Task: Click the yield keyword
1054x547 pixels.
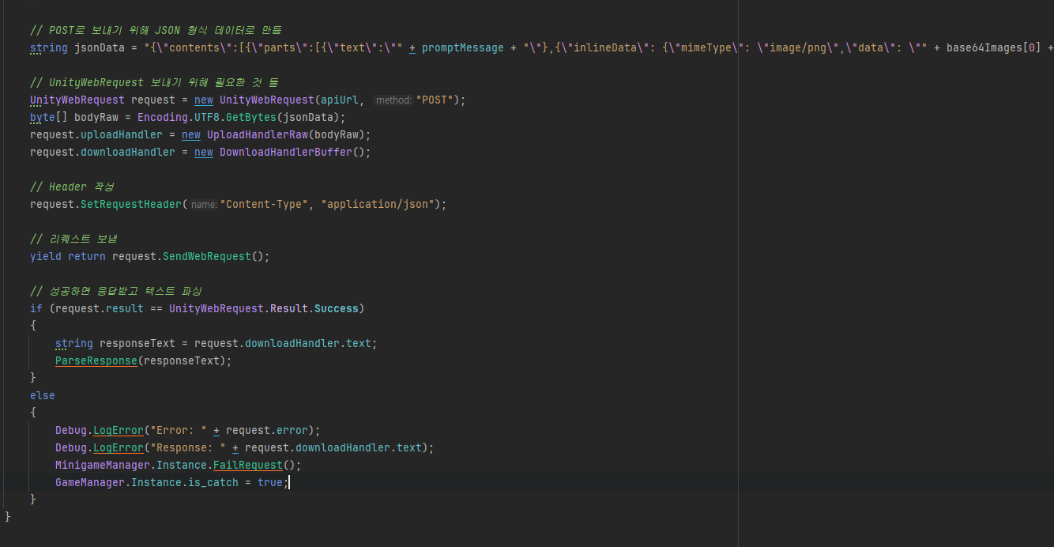Action: pyautogui.click(x=46, y=256)
